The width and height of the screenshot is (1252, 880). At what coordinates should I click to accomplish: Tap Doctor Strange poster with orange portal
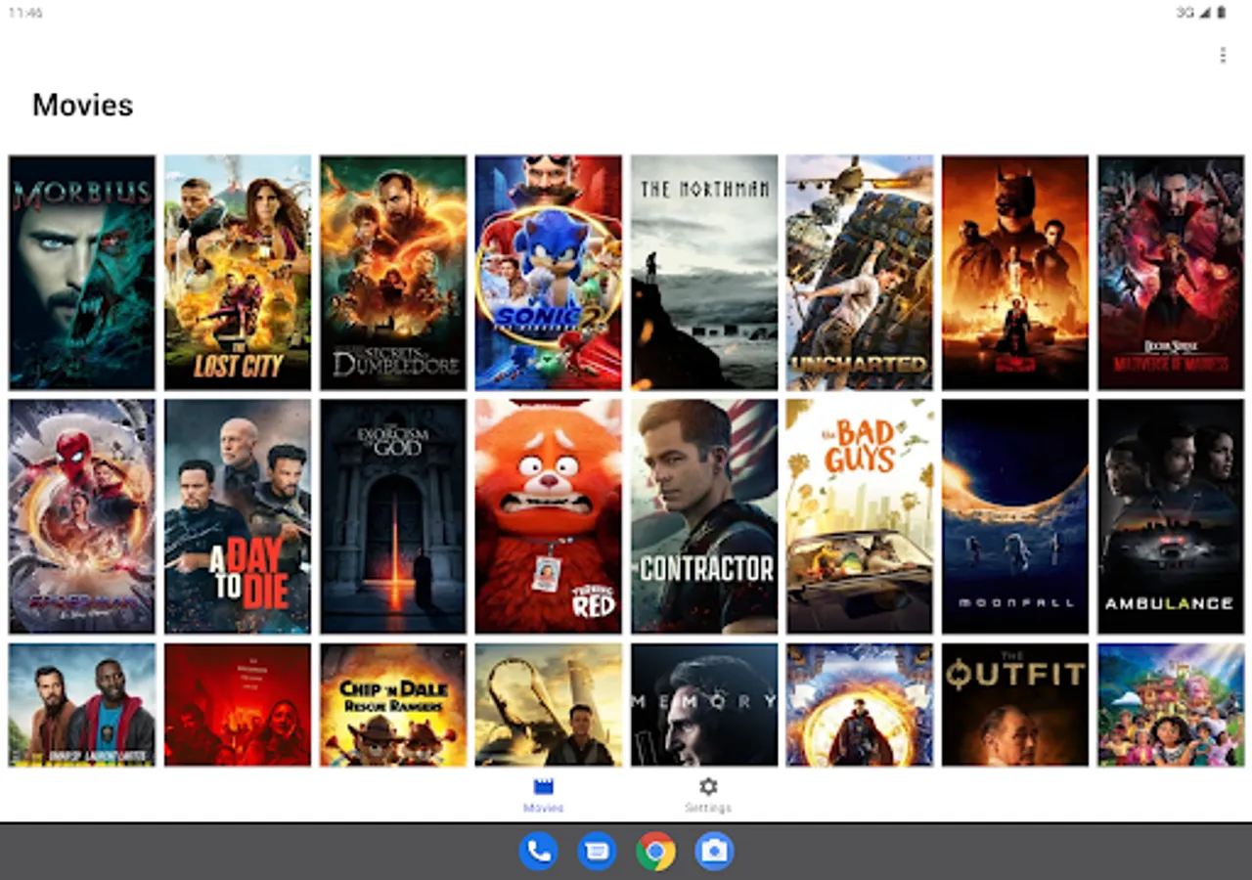pyautogui.click(x=860, y=704)
